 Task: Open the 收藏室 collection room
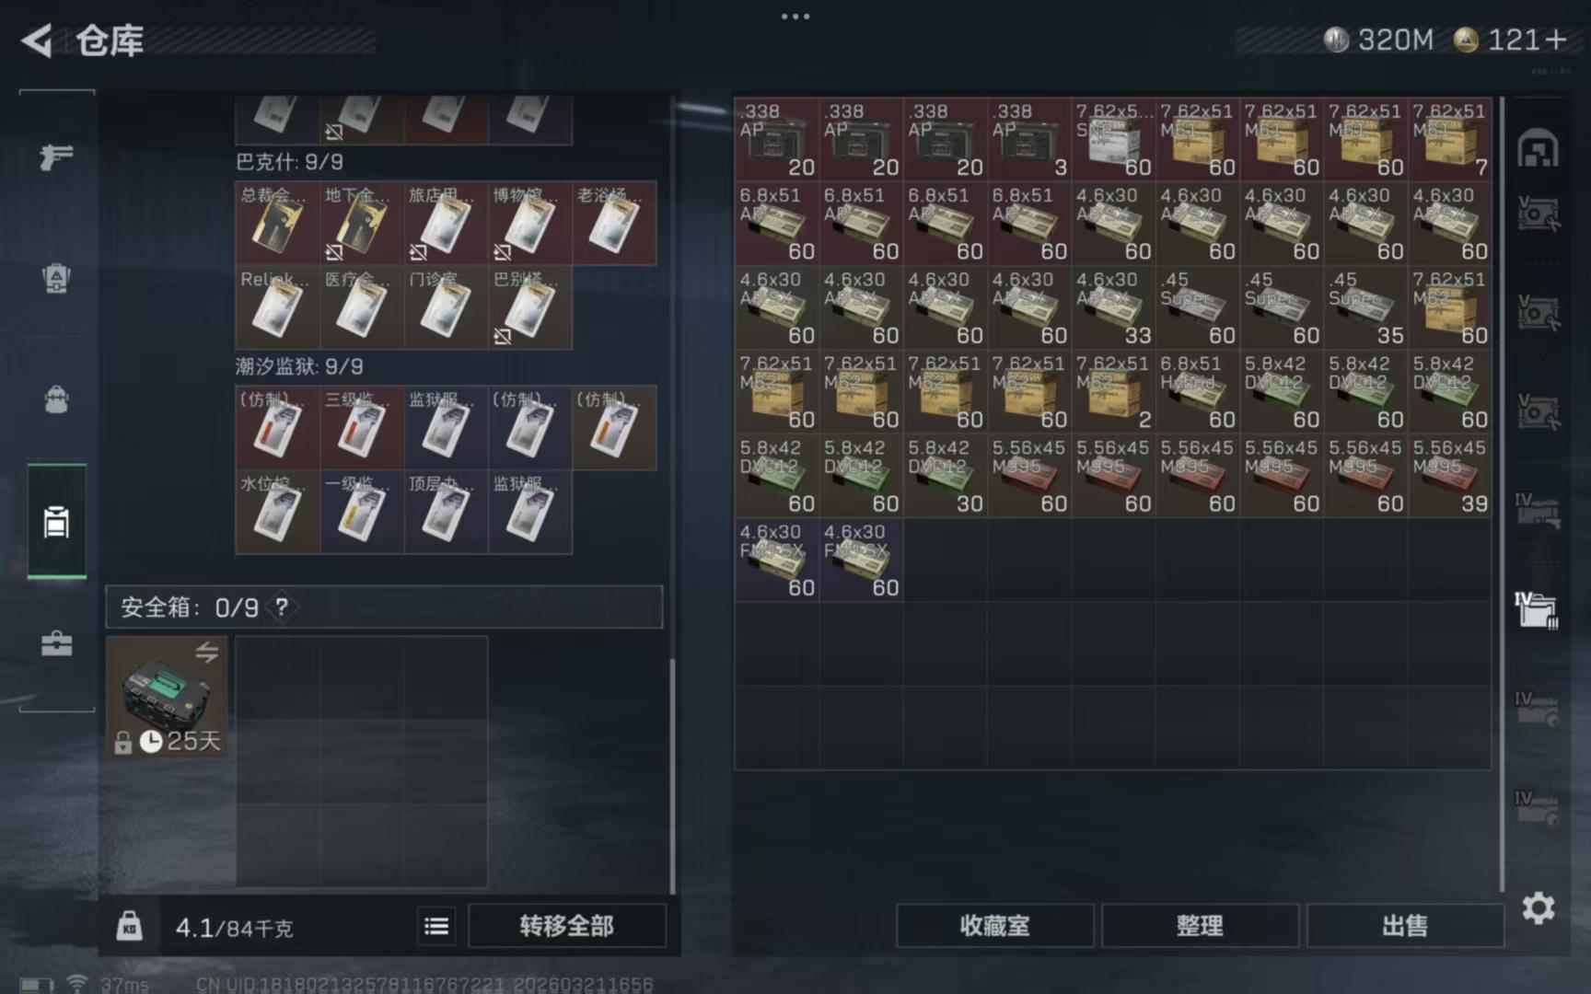click(995, 926)
